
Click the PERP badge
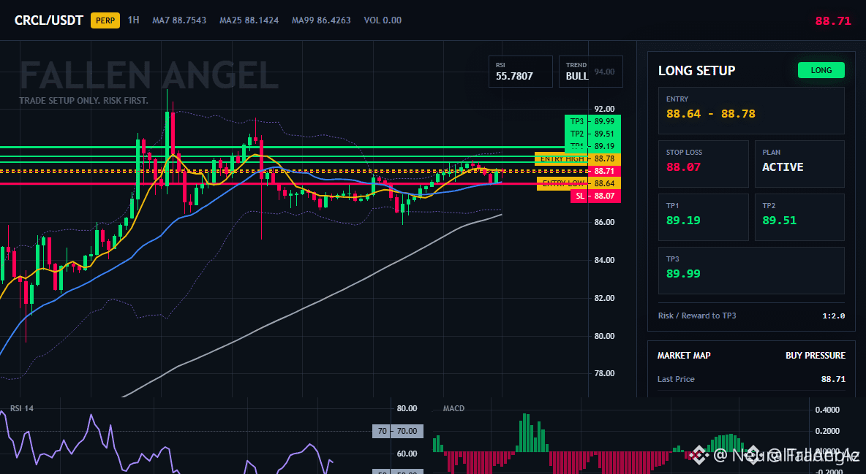pos(105,20)
